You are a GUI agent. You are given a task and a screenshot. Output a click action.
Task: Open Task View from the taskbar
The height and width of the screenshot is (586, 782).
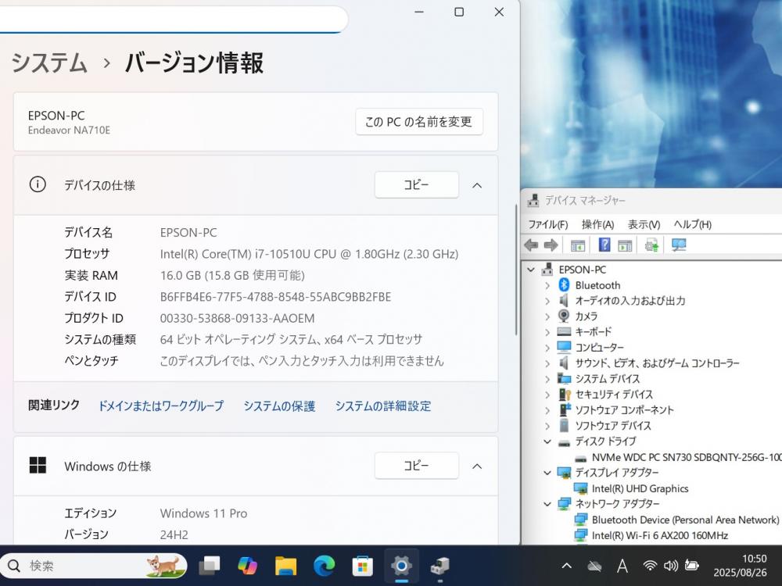click(x=210, y=566)
